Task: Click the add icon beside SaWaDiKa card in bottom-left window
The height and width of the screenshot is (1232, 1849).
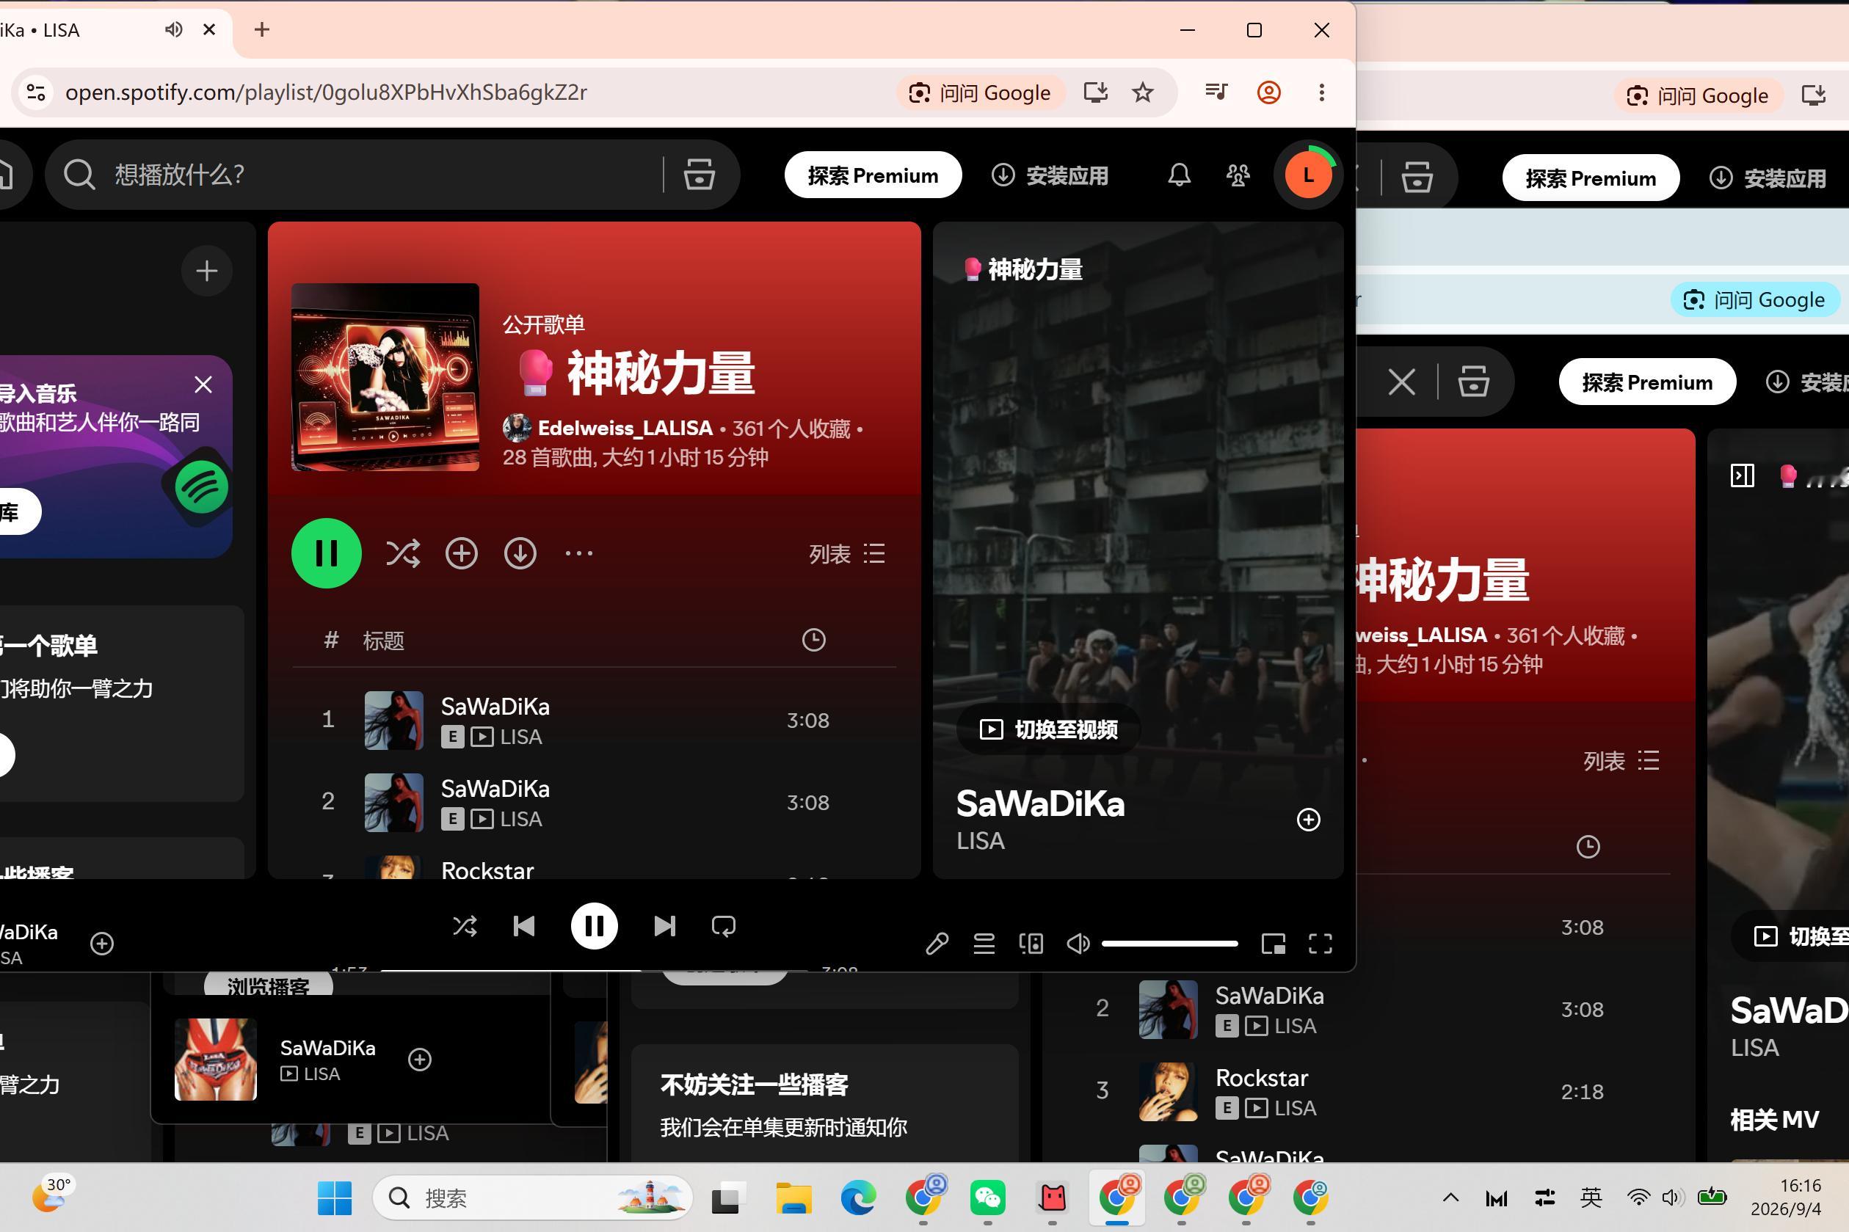Action: tap(420, 1059)
